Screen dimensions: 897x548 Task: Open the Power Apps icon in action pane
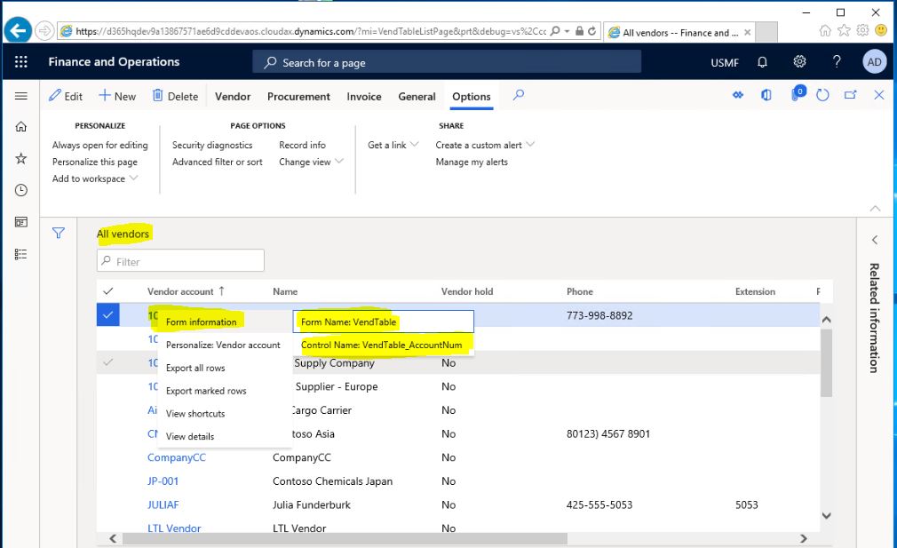[738, 95]
